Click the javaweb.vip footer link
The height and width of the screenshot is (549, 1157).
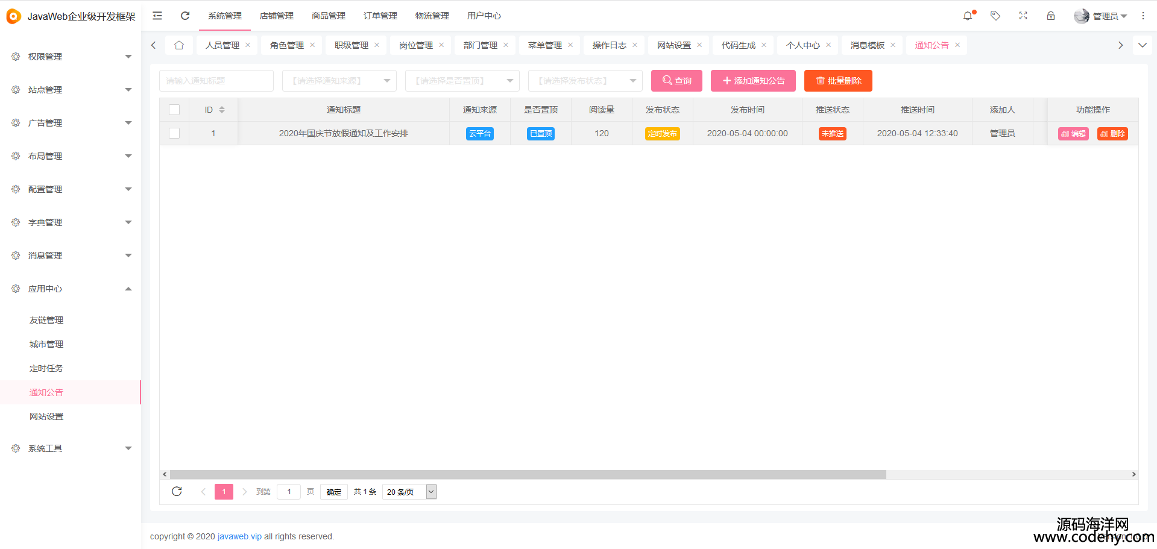(239, 536)
